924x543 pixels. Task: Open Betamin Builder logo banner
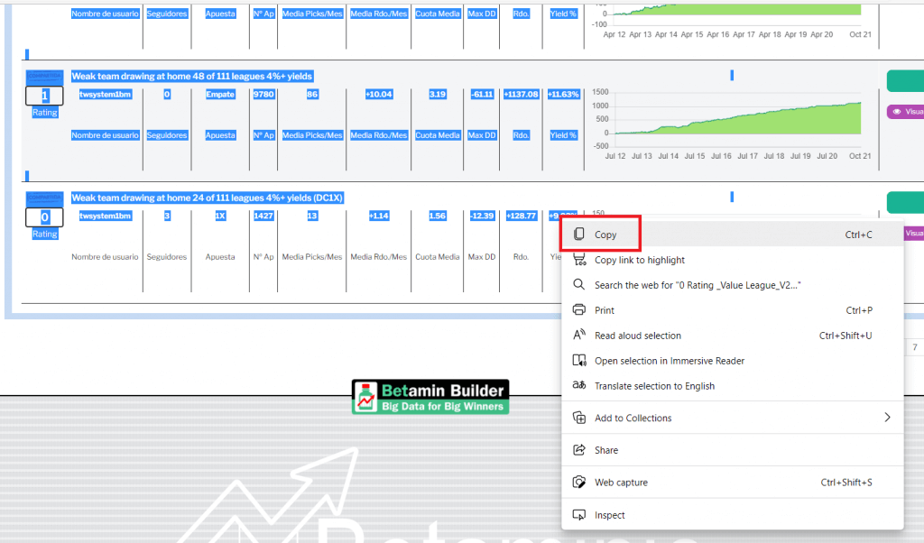tap(430, 397)
